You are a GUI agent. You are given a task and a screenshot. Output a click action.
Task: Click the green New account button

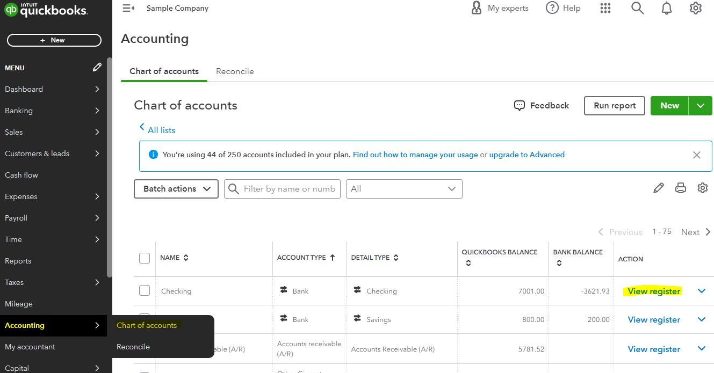click(669, 106)
